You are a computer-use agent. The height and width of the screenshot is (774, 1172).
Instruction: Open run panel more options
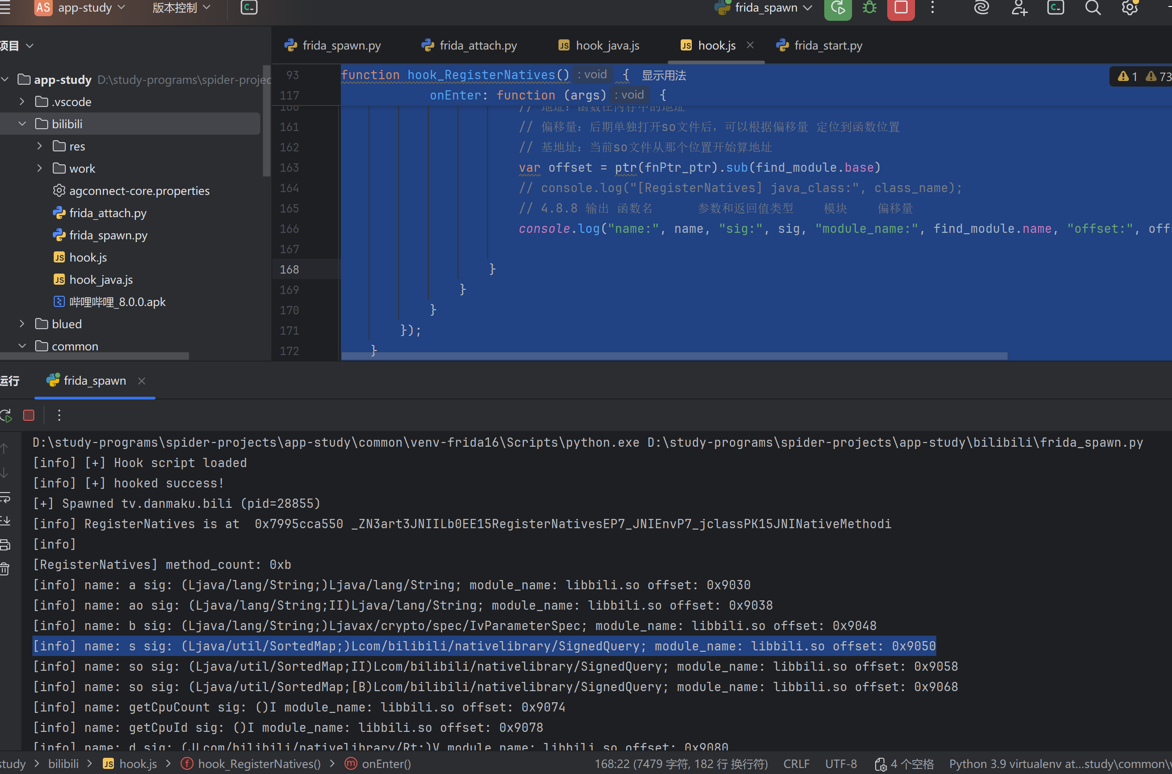[x=59, y=416]
